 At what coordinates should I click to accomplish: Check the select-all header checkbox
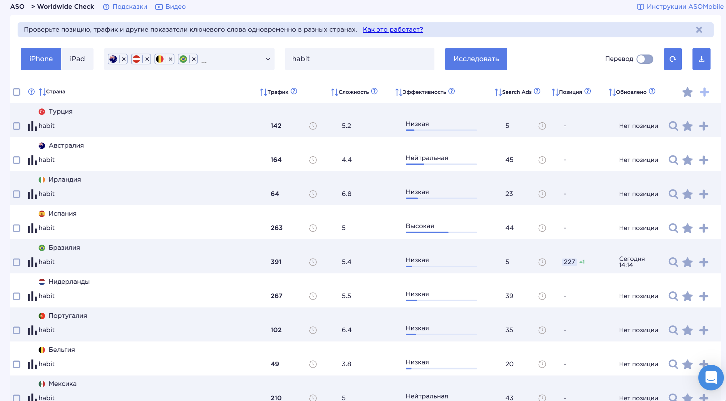[16, 92]
